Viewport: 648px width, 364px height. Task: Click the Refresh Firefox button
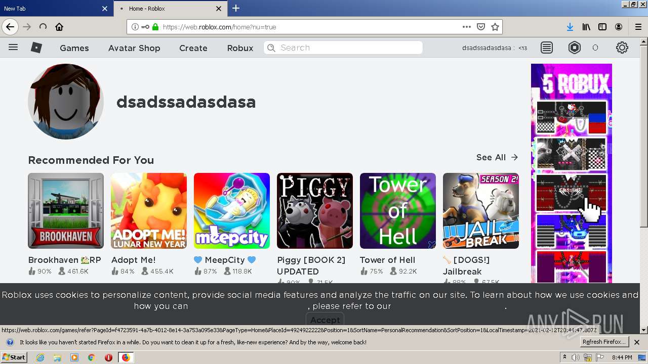click(604, 342)
